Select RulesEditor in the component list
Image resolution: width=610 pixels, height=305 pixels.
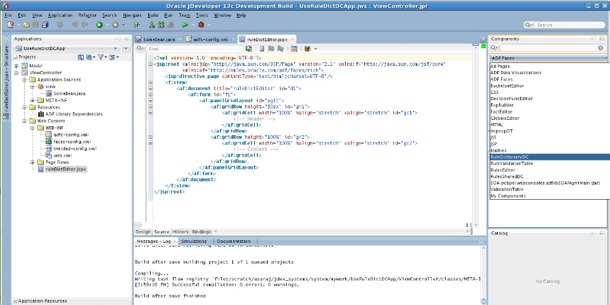(502, 170)
